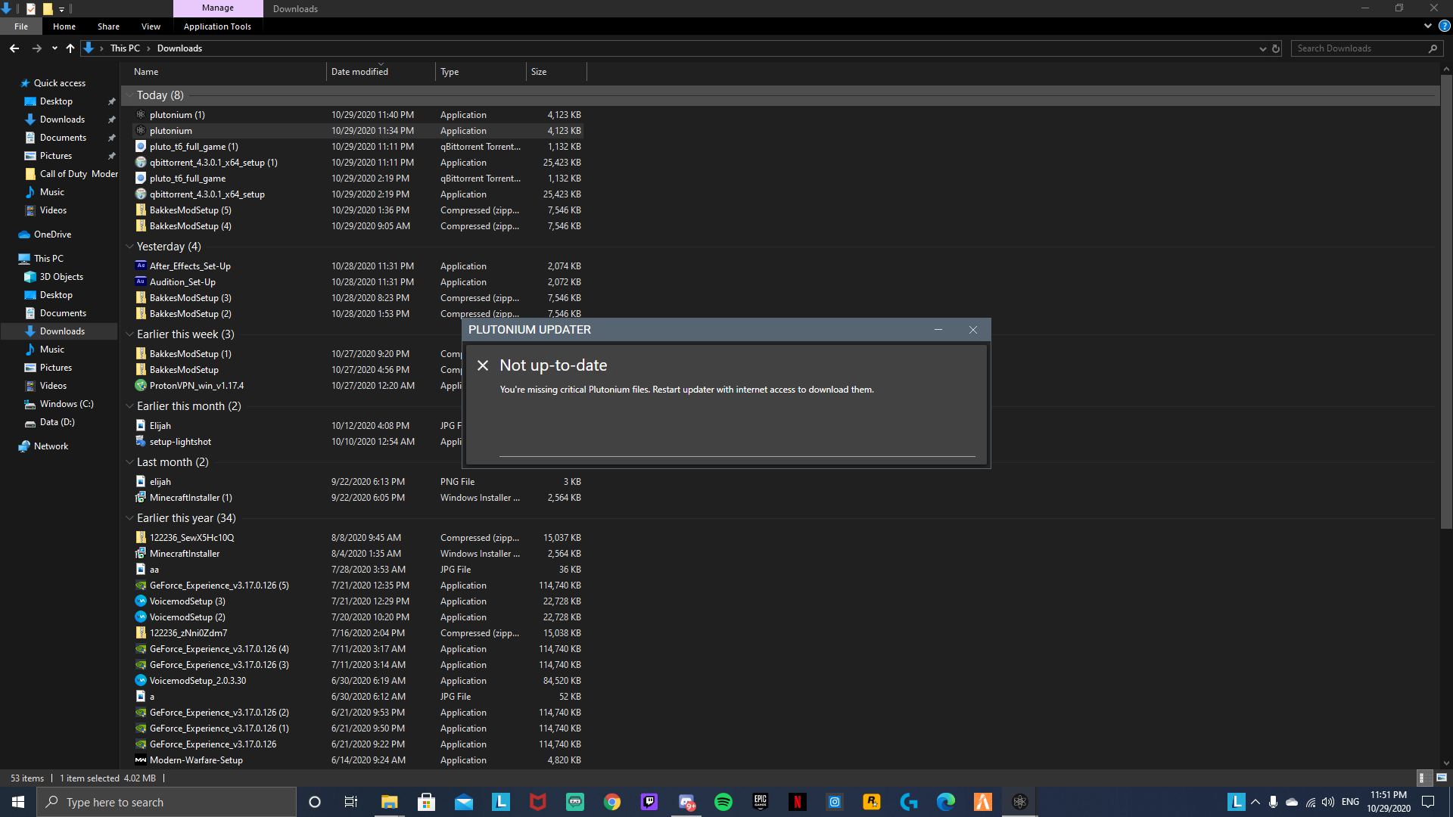Screen dimensions: 1453x817
Task: Collapse the Yesterday (4) group
Action: (130, 247)
